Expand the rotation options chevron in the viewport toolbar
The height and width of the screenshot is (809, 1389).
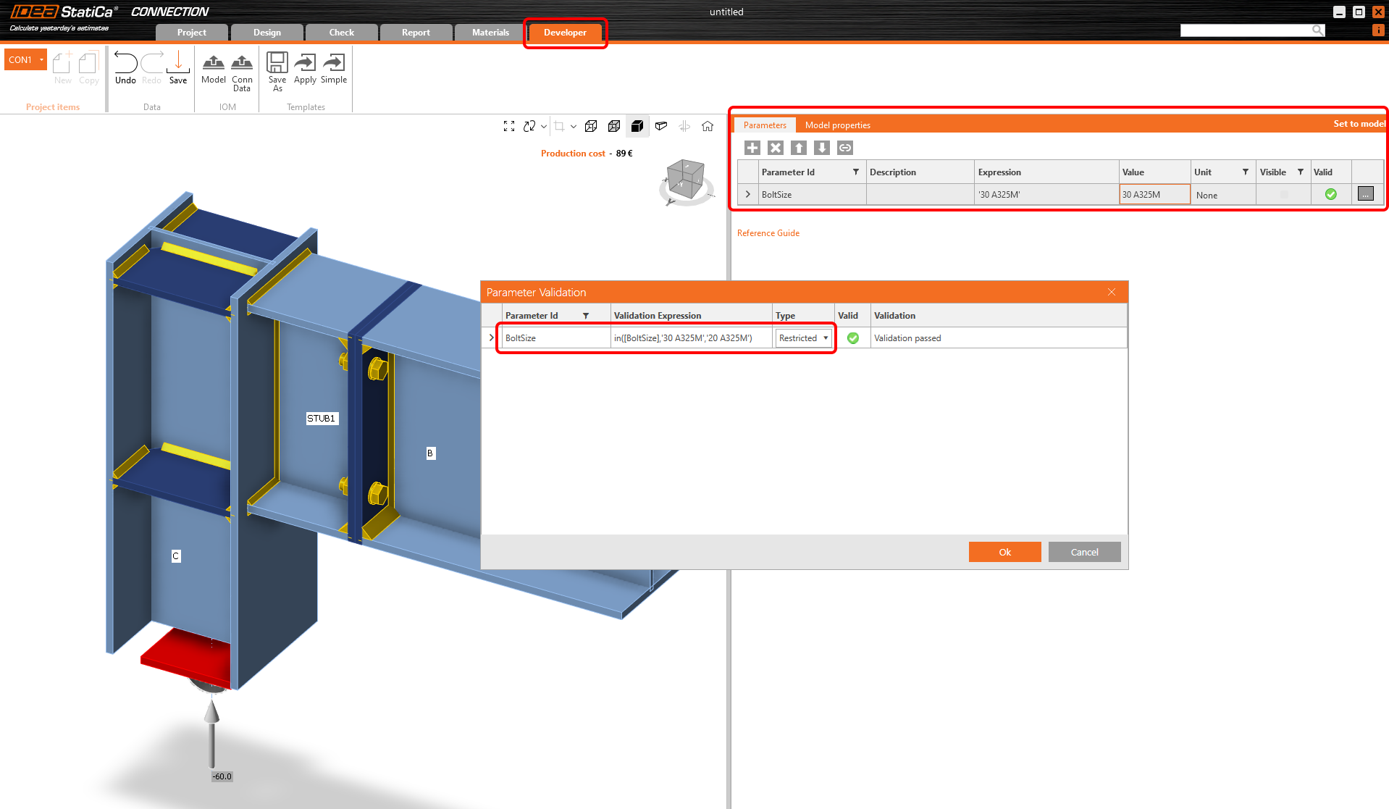pyautogui.click(x=544, y=126)
